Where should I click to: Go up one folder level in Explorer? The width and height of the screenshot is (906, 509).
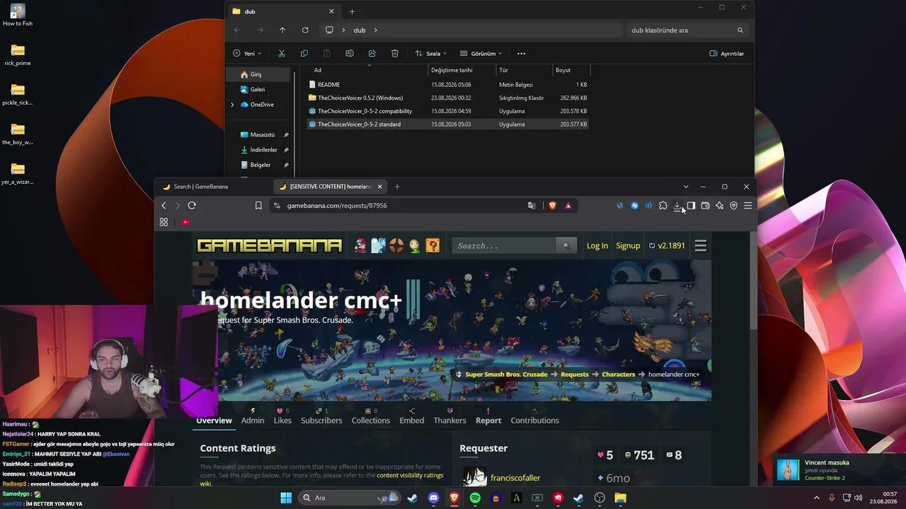[x=282, y=30]
